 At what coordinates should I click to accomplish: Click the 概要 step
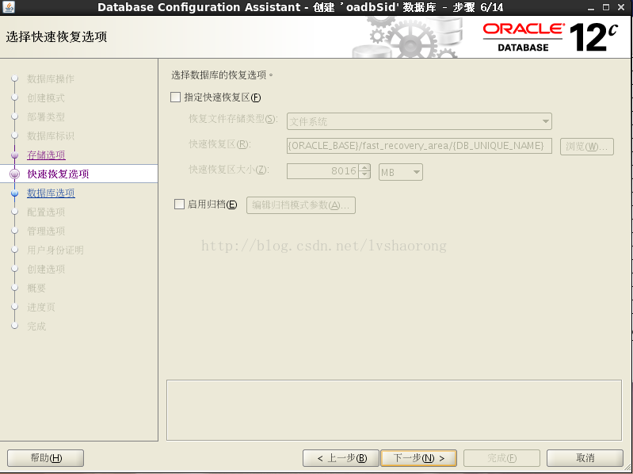pyautogui.click(x=36, y=288)
